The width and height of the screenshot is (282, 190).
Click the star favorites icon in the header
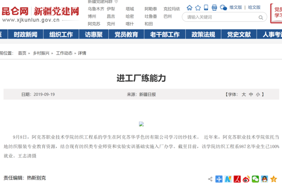point(198,7)
